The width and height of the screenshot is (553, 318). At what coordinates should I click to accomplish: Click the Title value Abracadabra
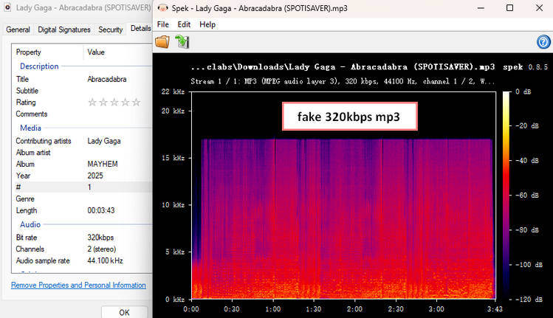click(x=107, y=80)
